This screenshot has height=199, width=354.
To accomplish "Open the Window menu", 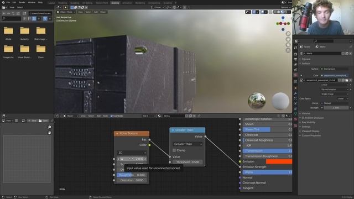I will click(x=32, y=2).
